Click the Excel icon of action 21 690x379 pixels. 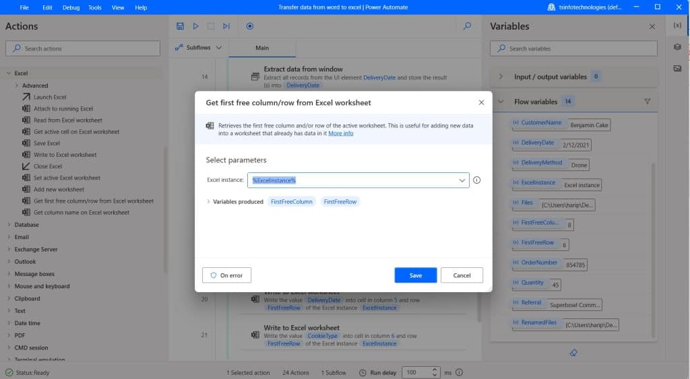pos(255,335)
